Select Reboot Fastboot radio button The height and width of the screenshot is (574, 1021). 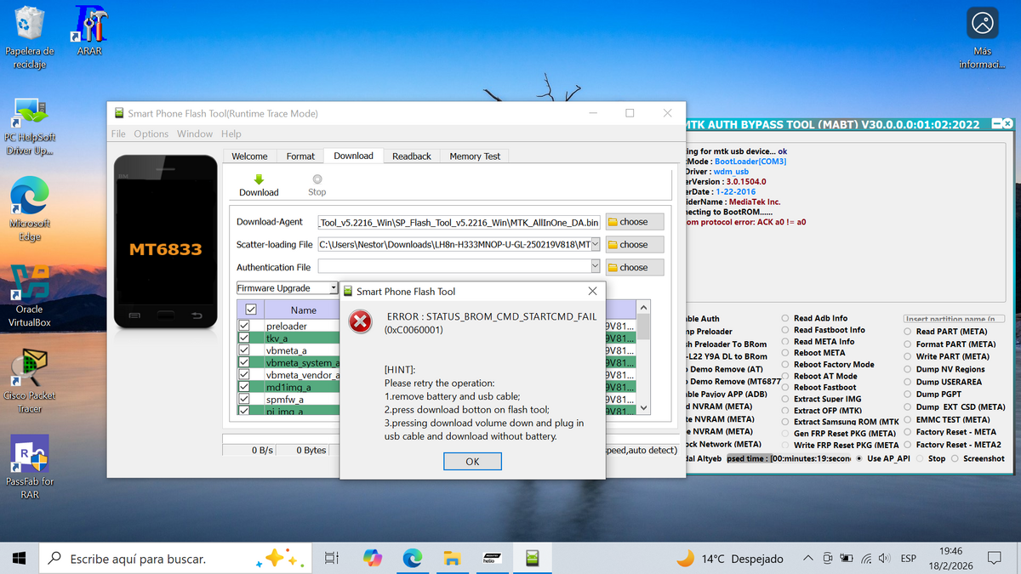point(784,388)
